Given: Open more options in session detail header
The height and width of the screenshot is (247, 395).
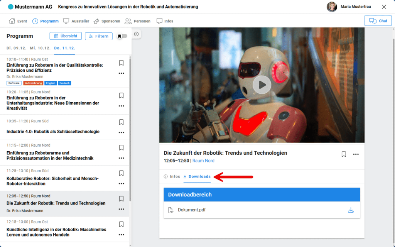Looking at the screenshot, I should pos(356,154).
